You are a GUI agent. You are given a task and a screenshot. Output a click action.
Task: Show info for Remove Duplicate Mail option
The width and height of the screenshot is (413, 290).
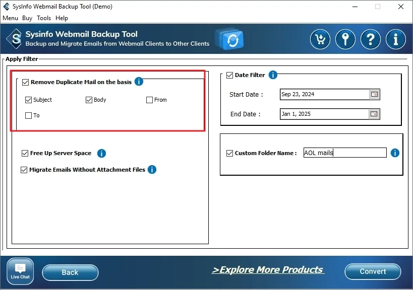pyautogui.click(x=139, y=82)
